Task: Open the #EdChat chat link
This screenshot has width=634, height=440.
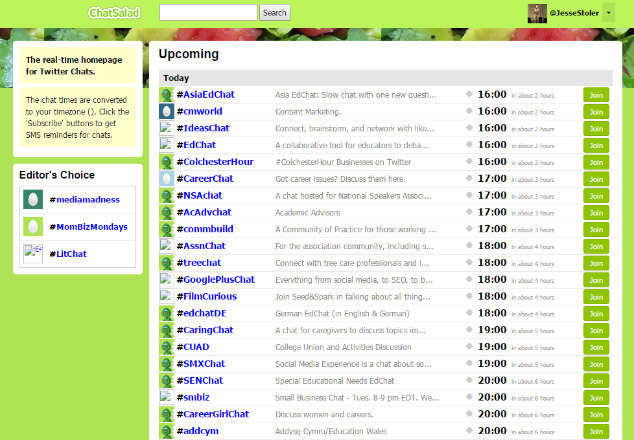Action: pos(196,145)
